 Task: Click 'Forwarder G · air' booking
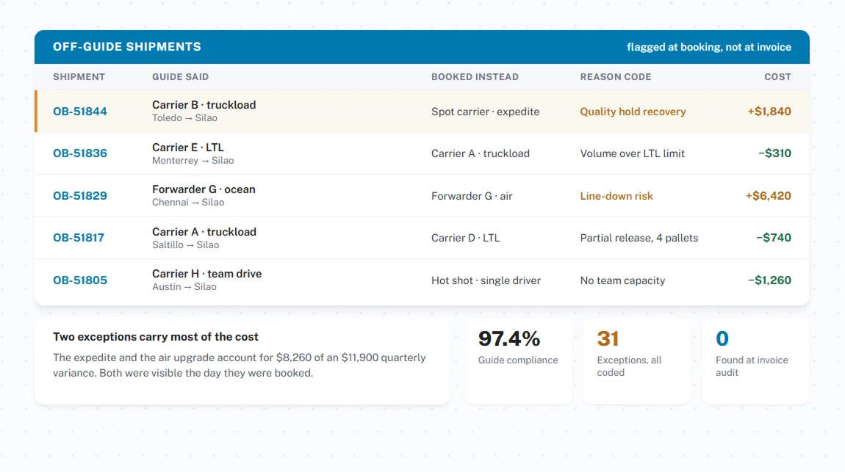click(x=472, y=197)
